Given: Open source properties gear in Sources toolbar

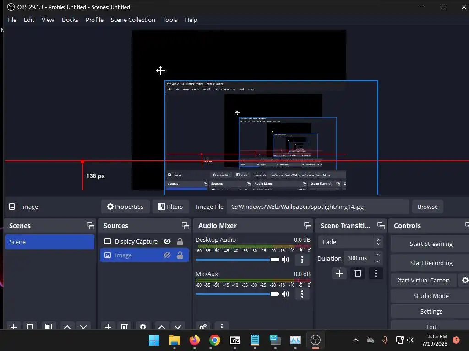Looking at the screenshot, I should (x=143, y=326).
